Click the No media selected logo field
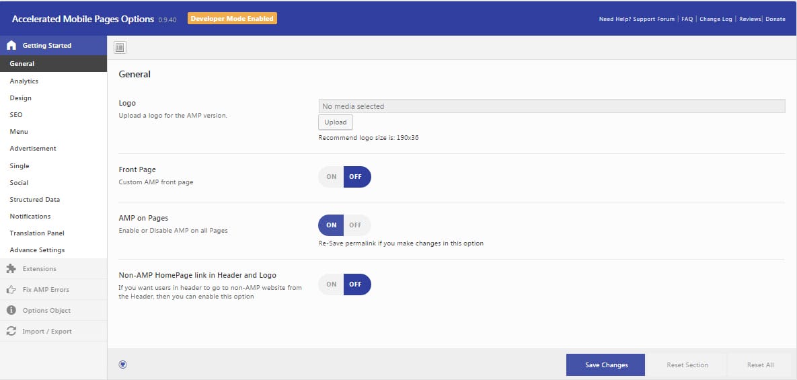The height and width of the screenshot is (380, 797). click(552, 106)
